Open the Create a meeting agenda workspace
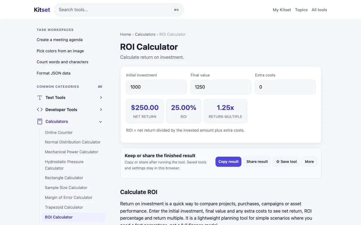The width and height of the screenshot is (361, 225). pyautogui.click(x=60, y=40)
